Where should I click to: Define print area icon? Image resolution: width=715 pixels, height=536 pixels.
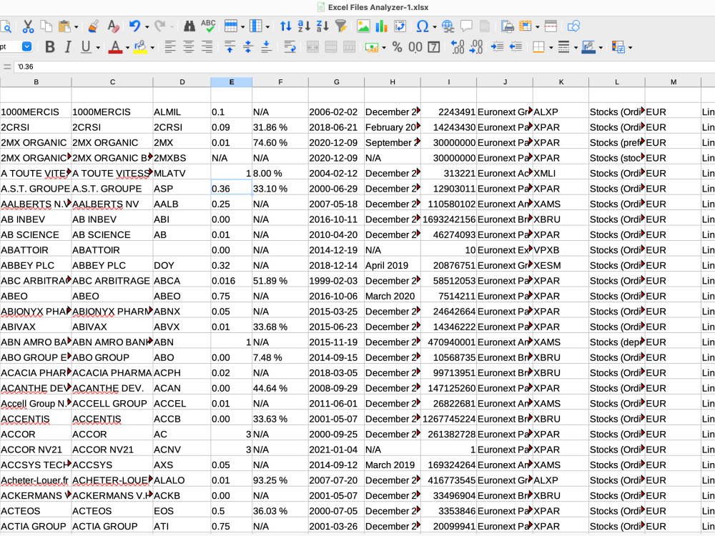point(507,26)
